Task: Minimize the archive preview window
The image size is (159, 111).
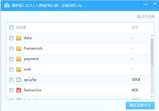Action: (146, 4)
